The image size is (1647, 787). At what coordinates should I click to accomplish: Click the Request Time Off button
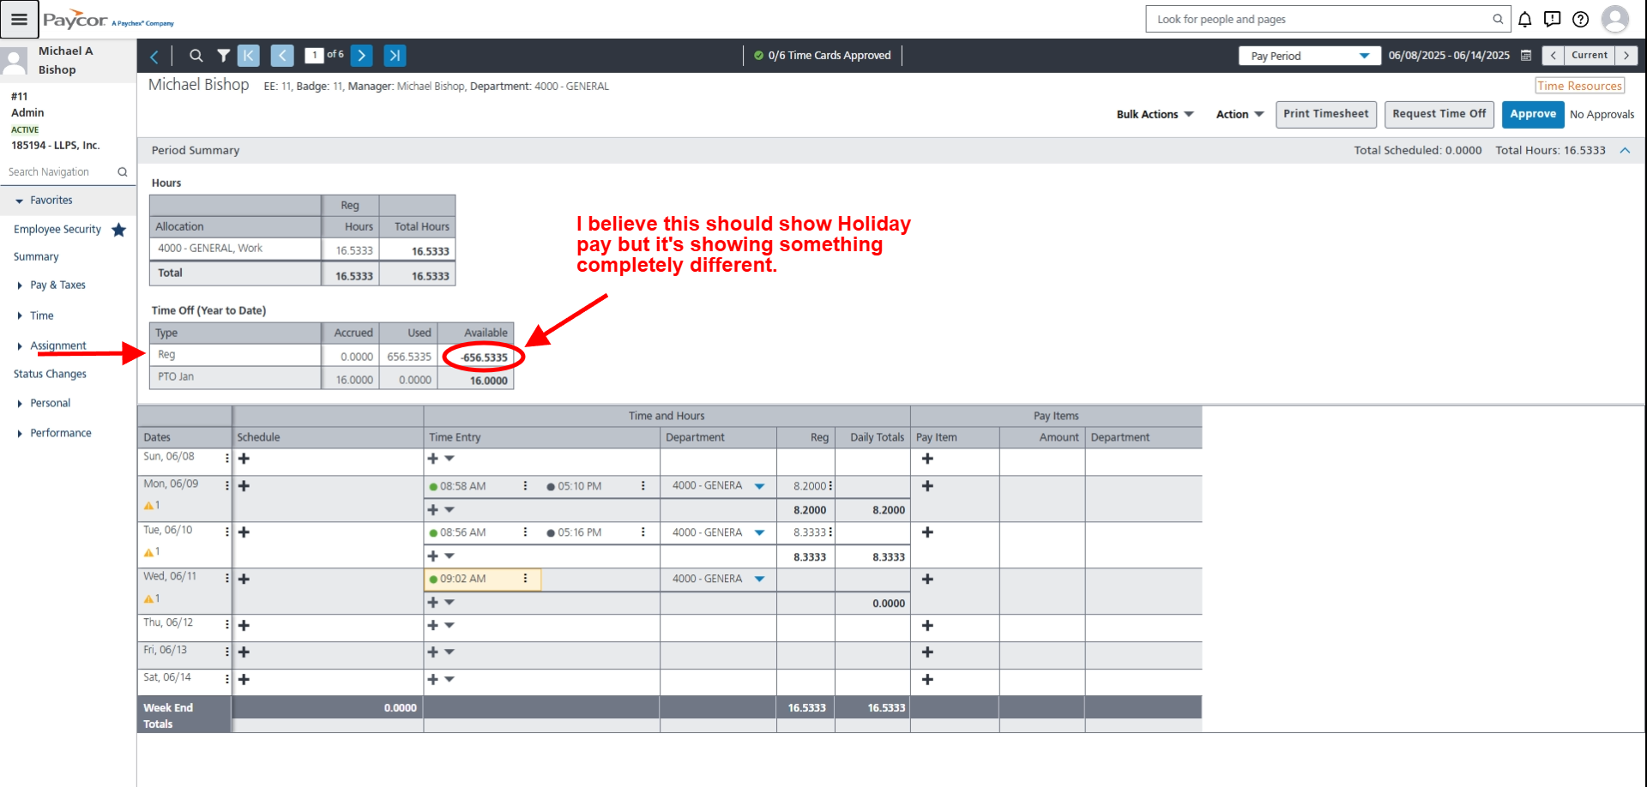tap(1439, 114)
